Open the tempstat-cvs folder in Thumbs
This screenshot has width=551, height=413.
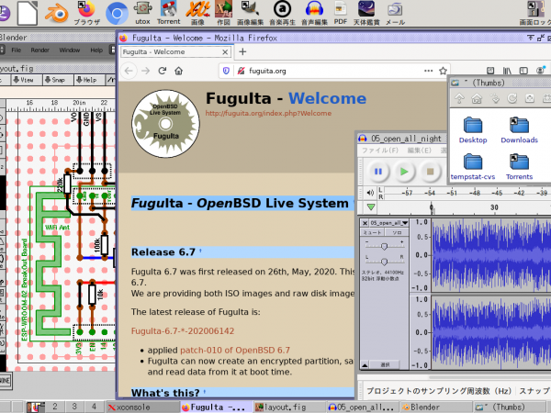pyautogui.click(x=473, y=167)
